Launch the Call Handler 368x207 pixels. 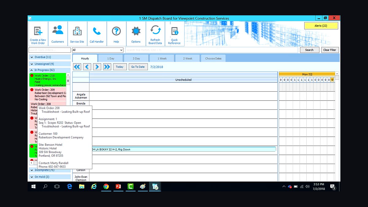coord(97,34)
